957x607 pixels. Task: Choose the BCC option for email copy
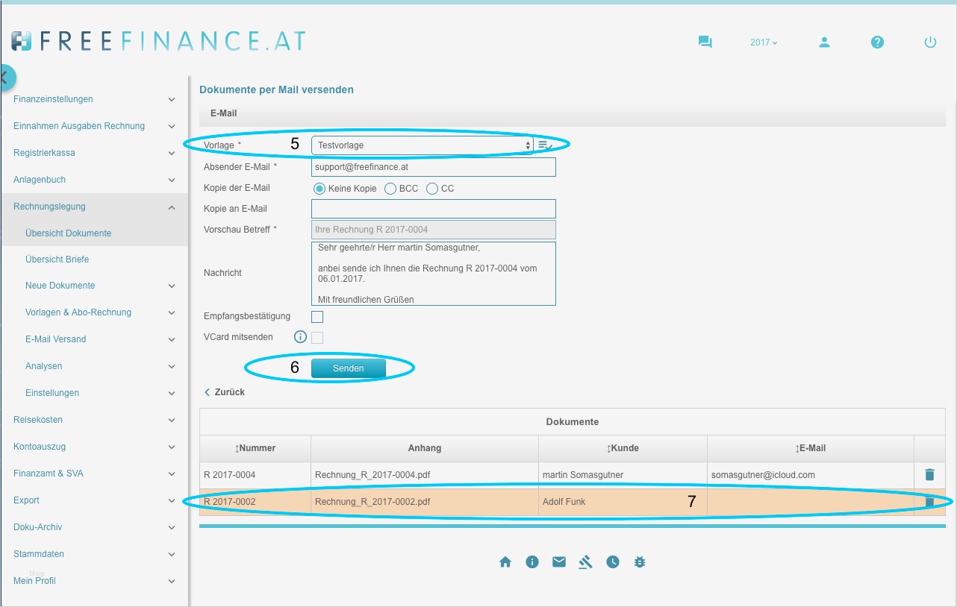click(x=390, y=189)
